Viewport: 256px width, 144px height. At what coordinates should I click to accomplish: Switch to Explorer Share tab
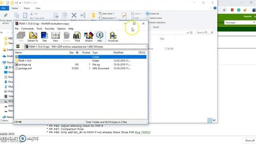tap(26, 8)
